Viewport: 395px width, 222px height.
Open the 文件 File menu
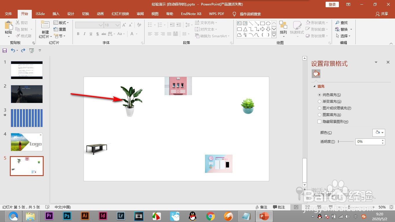click(x=8, y=14)
